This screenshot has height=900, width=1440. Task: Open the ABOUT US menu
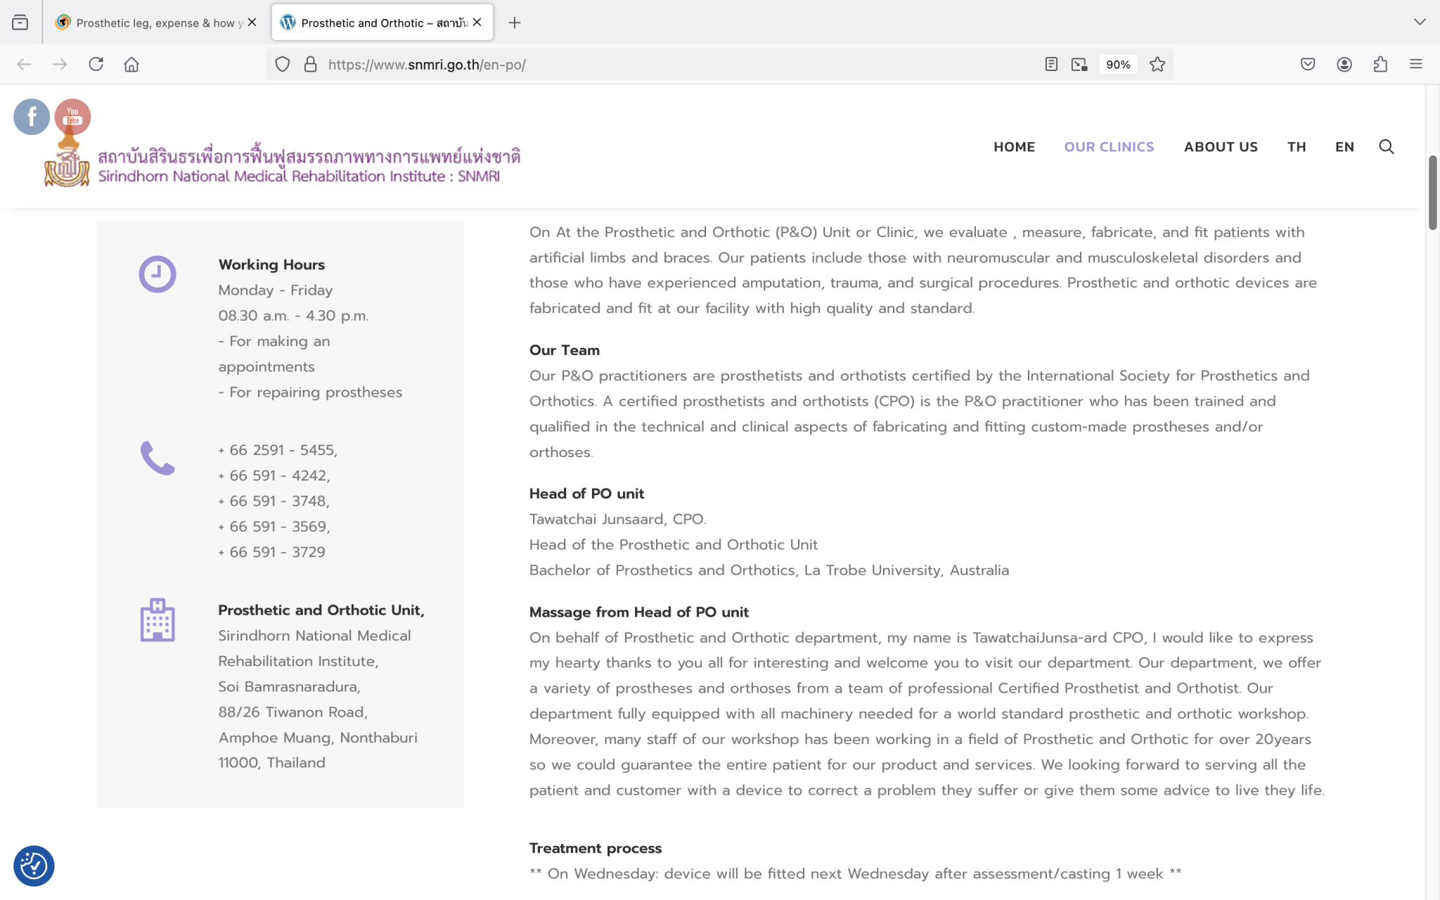(1221, 147)
